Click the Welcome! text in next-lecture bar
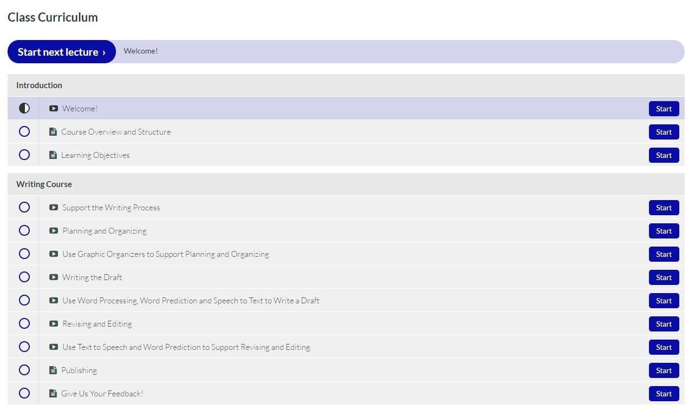Image resolution: width=695 pixels, height=418 pixels. coord(141,51)
